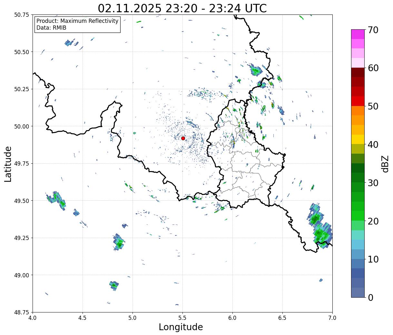Screen dimensions: 393x335
Task: Click the x-axis tick label "7.0"
Action: [x=332, y=318]
